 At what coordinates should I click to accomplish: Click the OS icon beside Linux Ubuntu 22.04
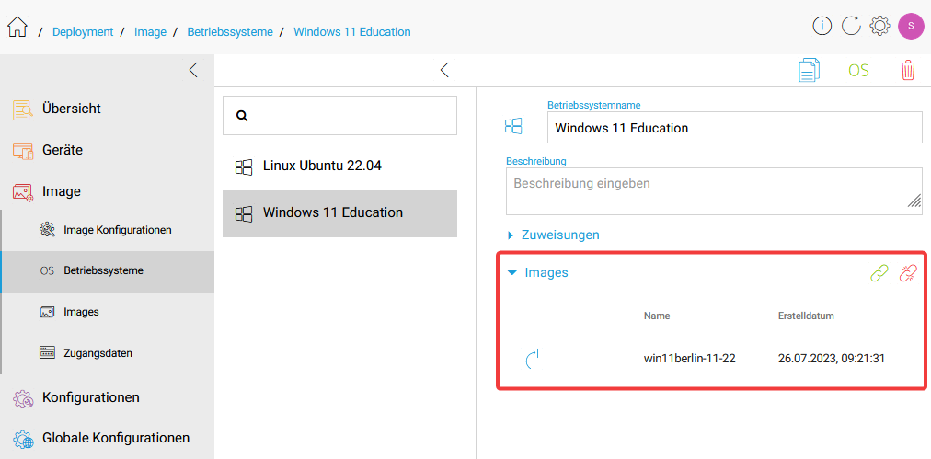pyautogui.click(x=244, y=166)
